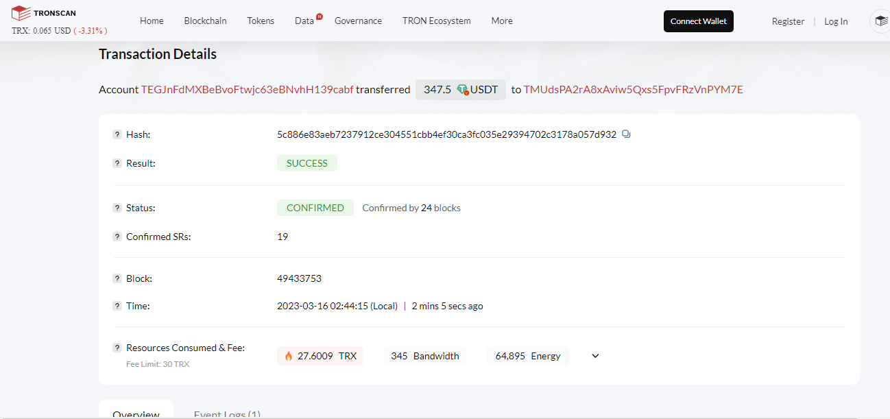Expand the resources consumed details chevron
The image size is (890, 419).
(x=595, y=356)
